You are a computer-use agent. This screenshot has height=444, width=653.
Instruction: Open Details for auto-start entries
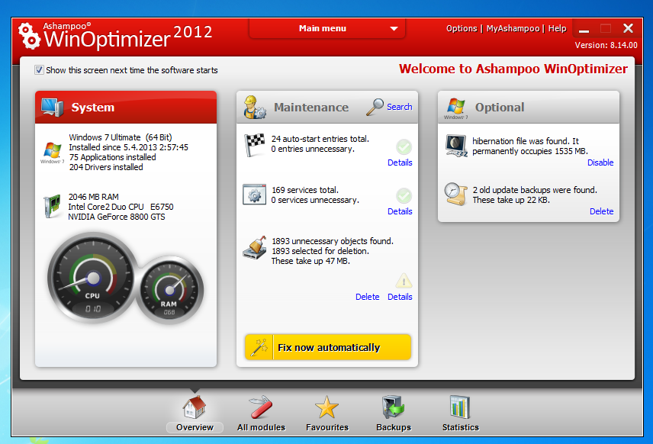(400, 162)
